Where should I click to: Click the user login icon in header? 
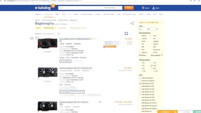pyautogui.click(x=154, y=8)
